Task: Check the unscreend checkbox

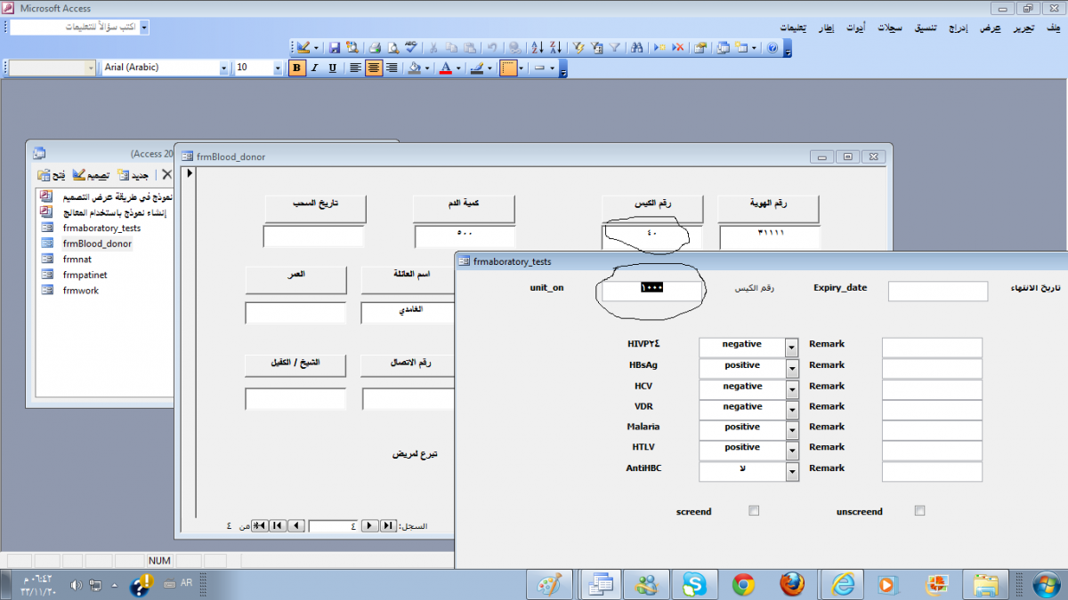Action: click(x=919, y=511)
